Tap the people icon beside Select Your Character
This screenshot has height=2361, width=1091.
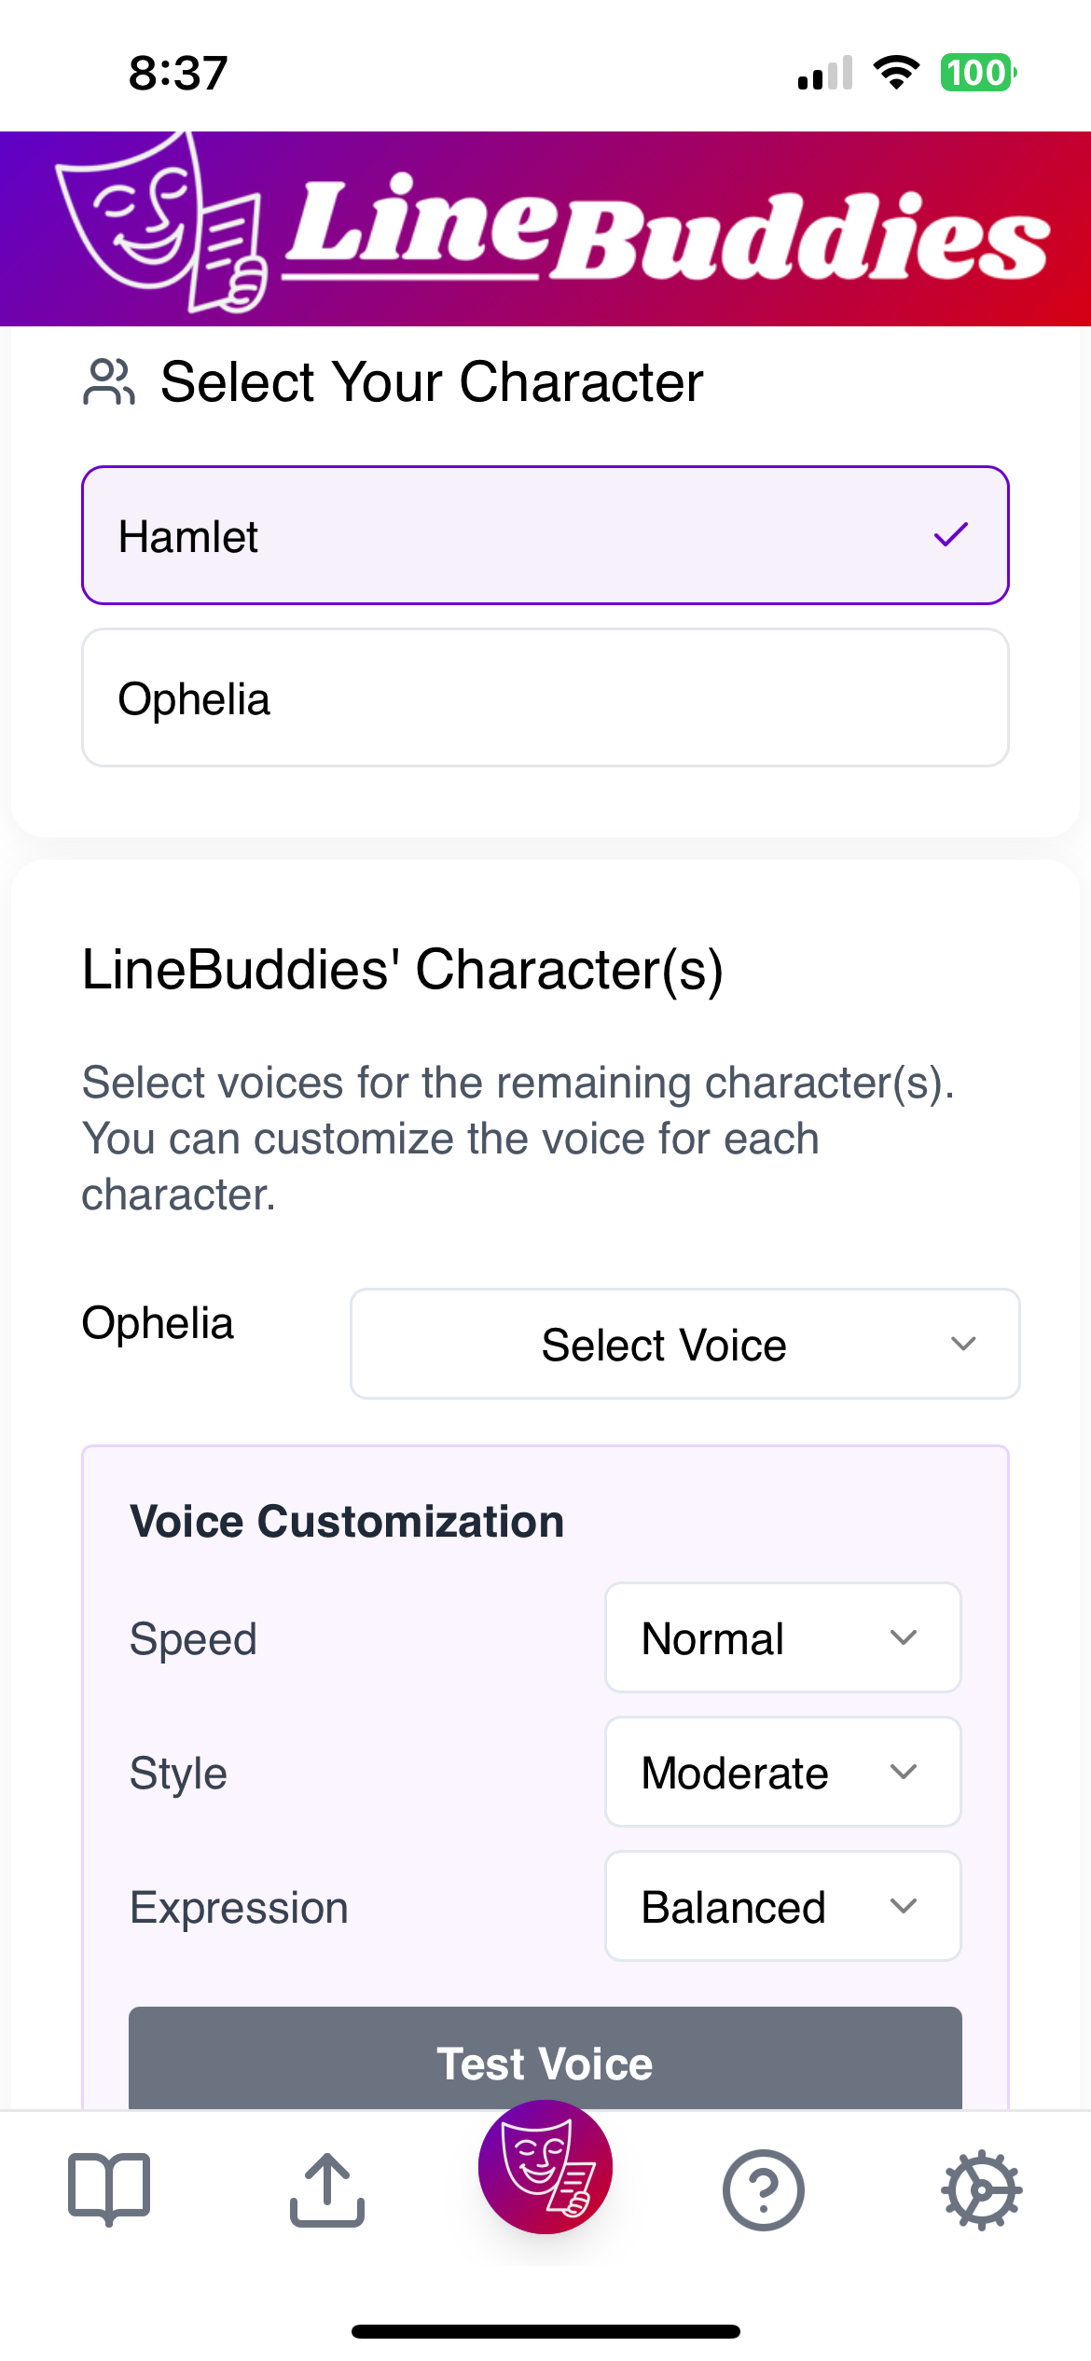tap(109, 382)
